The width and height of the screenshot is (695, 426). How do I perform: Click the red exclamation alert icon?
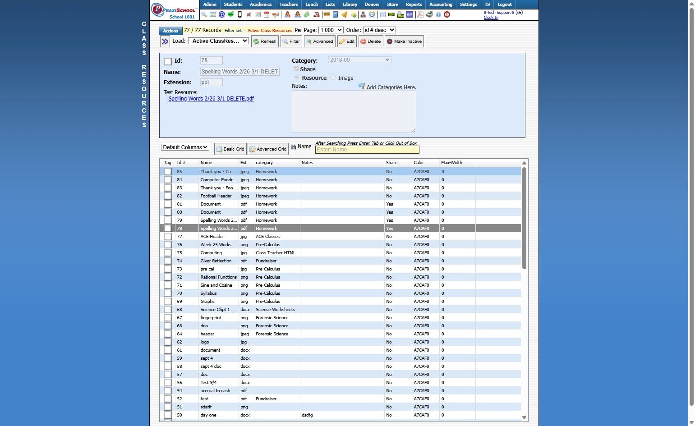pos(447,14)
